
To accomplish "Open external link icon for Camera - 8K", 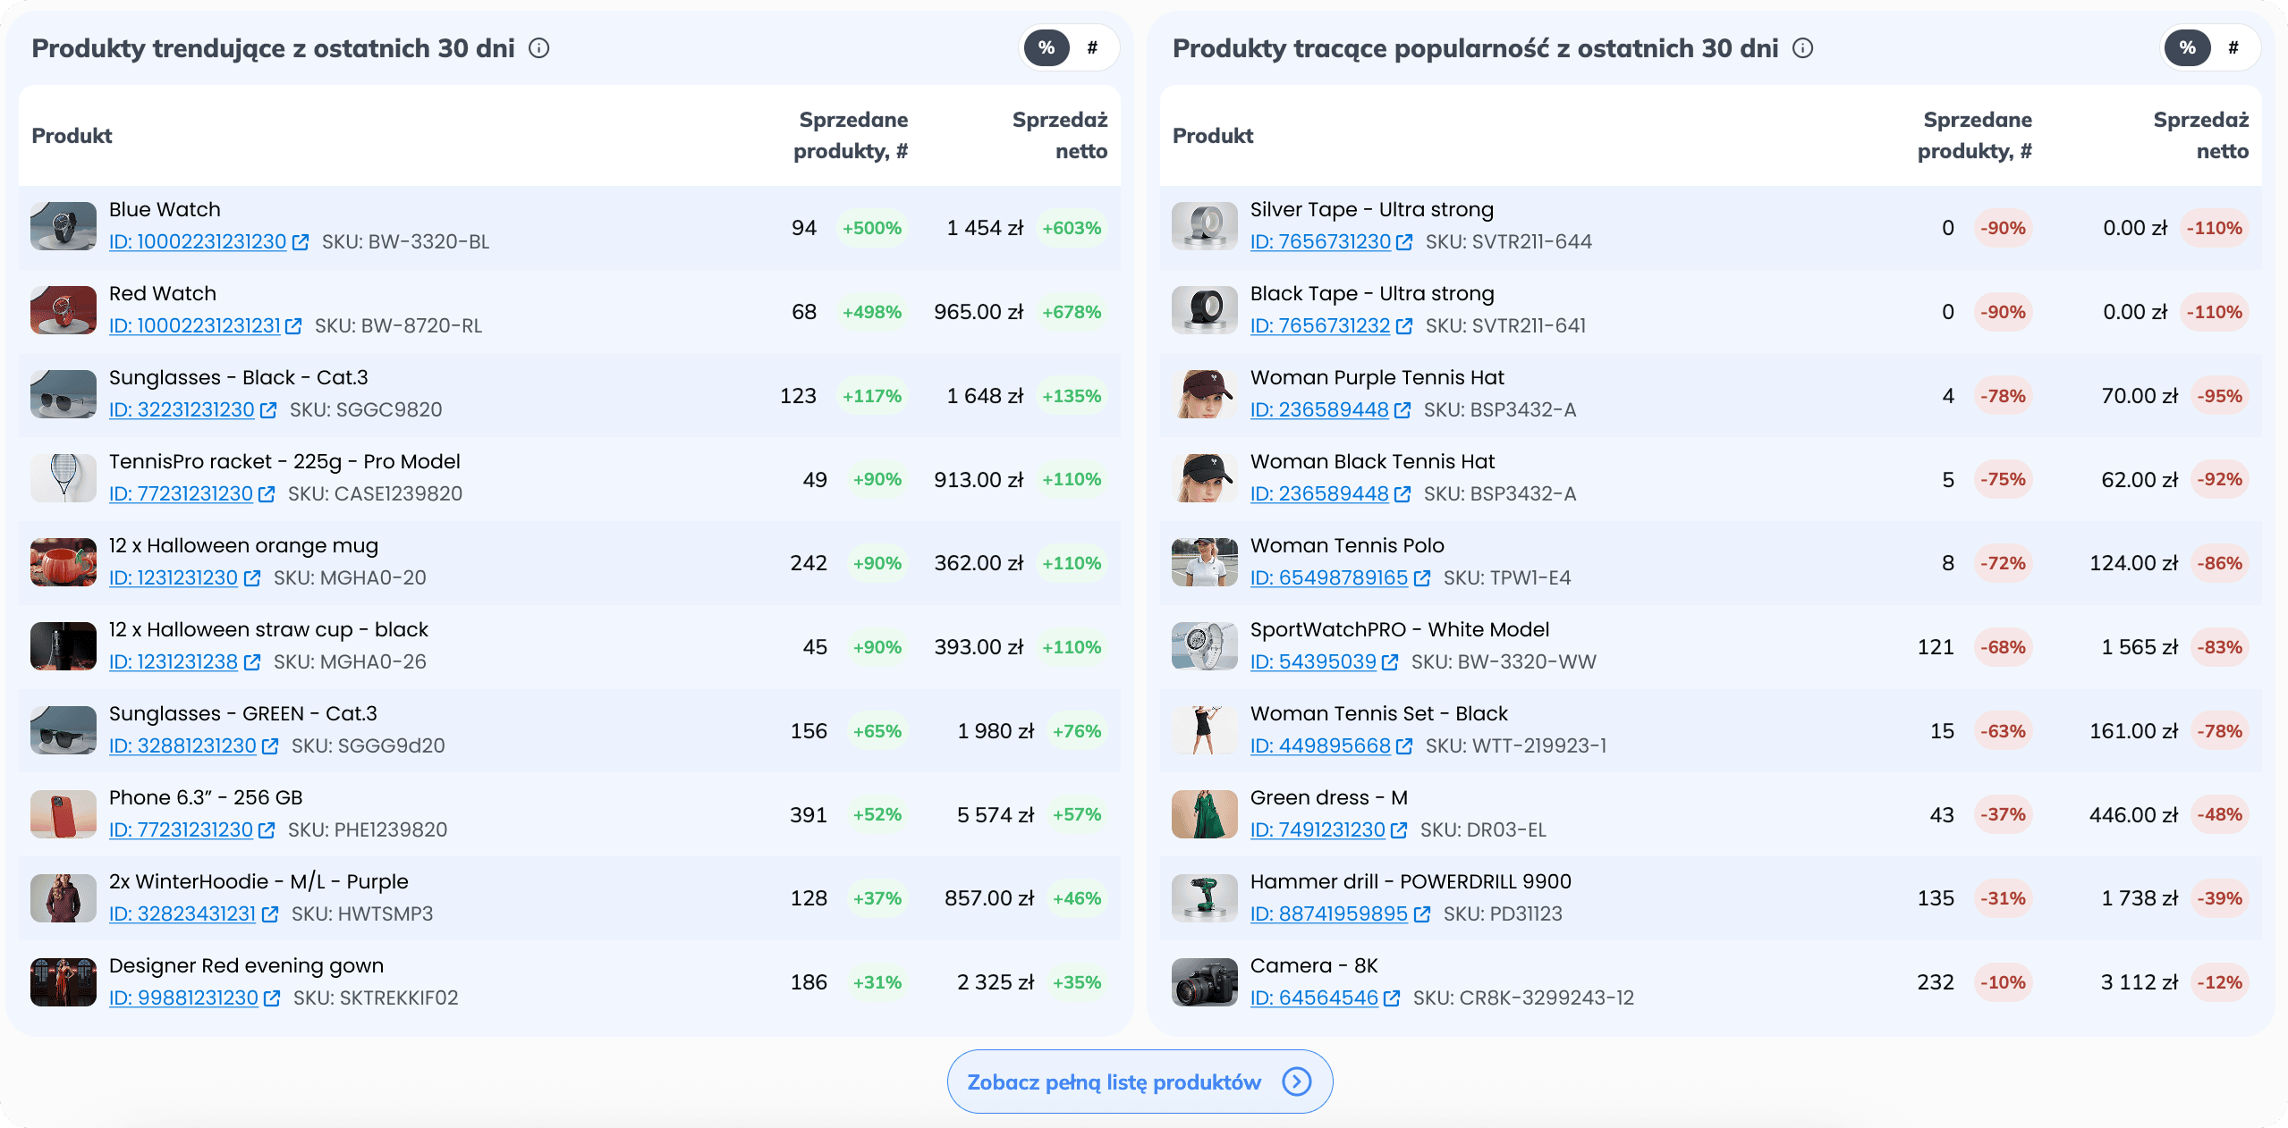I will [x=1392, y=998].
